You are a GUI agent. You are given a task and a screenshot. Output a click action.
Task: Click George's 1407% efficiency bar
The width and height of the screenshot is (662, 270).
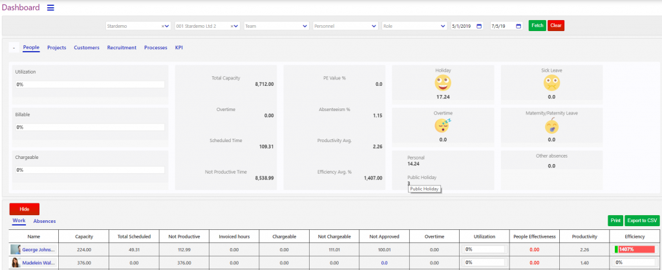635,249
